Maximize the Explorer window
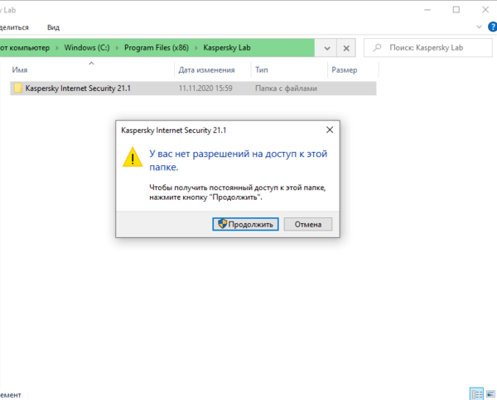This screenshot has height=400, width=497. (x=456, y=10)
